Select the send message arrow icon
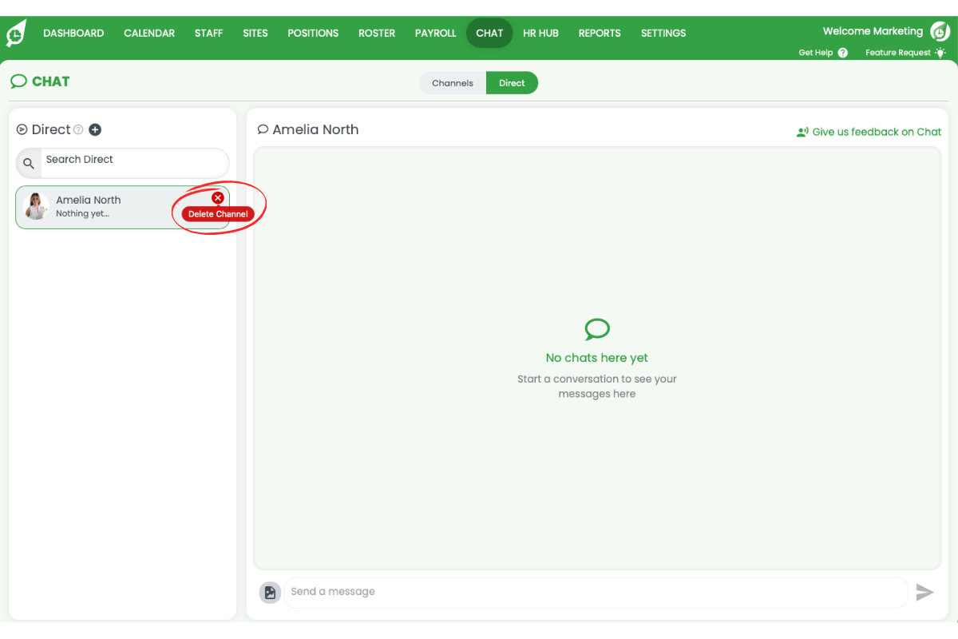958x639 pixels. tap(924, 592)
